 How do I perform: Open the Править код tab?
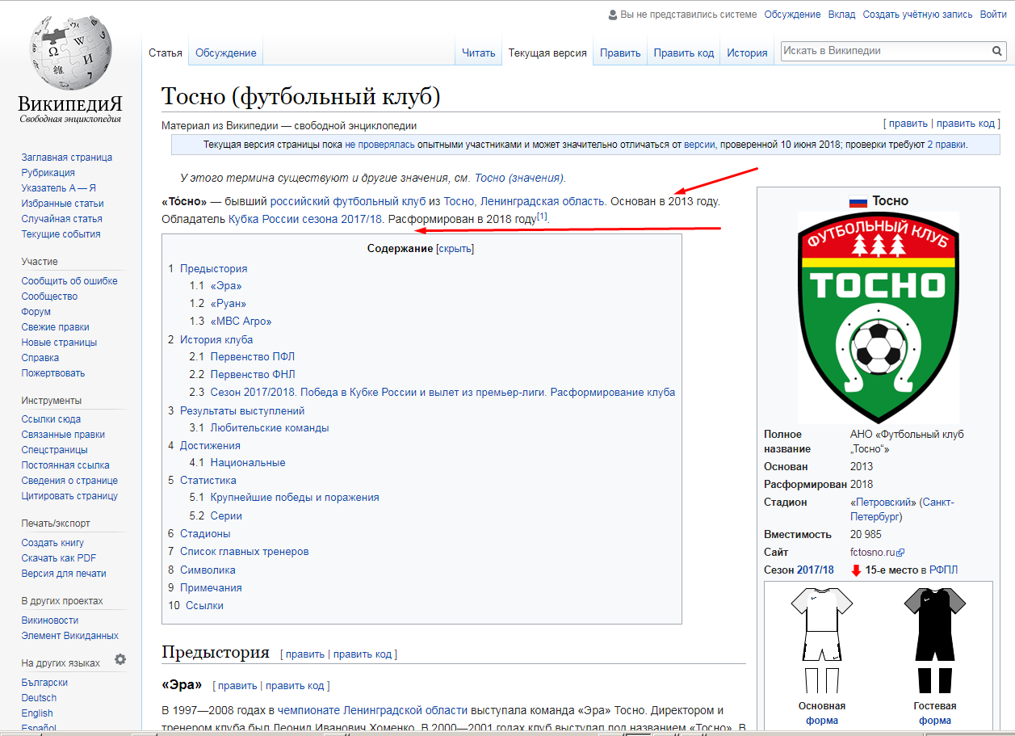pos(684,53)
